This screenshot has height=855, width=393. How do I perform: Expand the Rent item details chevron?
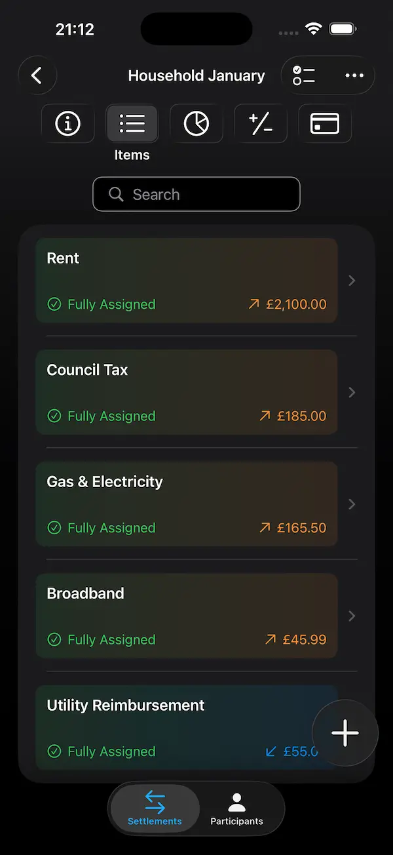click(352, 280)
